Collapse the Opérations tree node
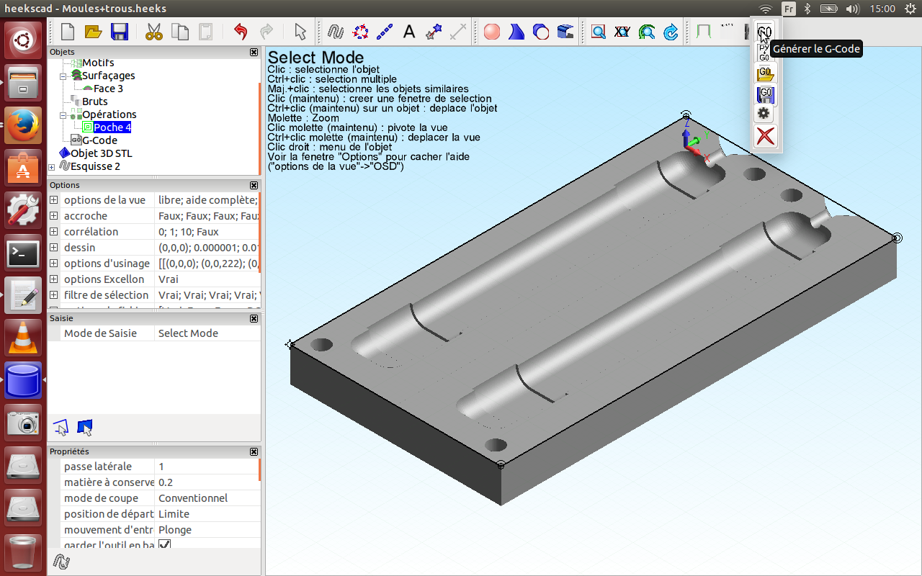 point(63,114)
